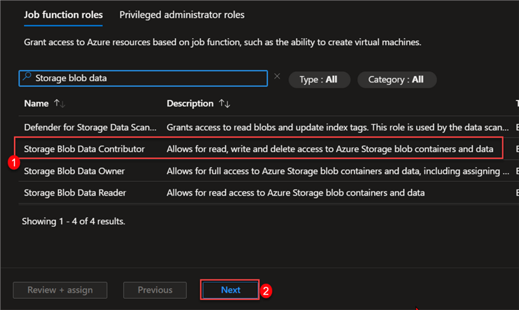Click the Name column header
The height and width of the screenshot is (310, 519).
click(x=37, y=104)
